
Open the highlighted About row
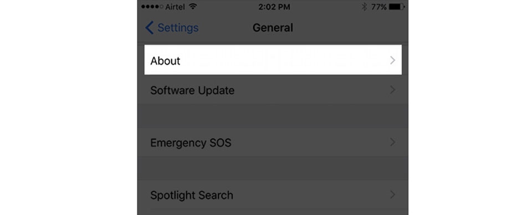point(273,60)
